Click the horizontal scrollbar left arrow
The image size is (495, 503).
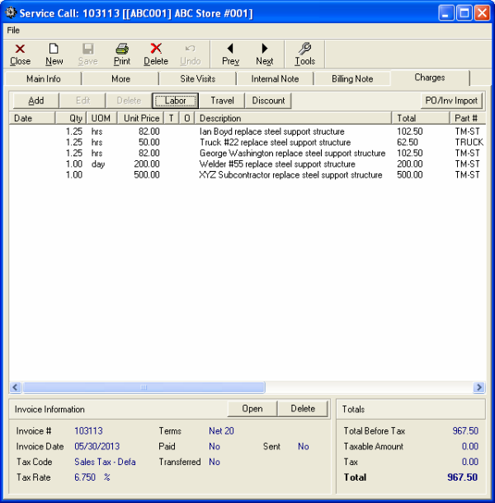[x=16, y=387]
